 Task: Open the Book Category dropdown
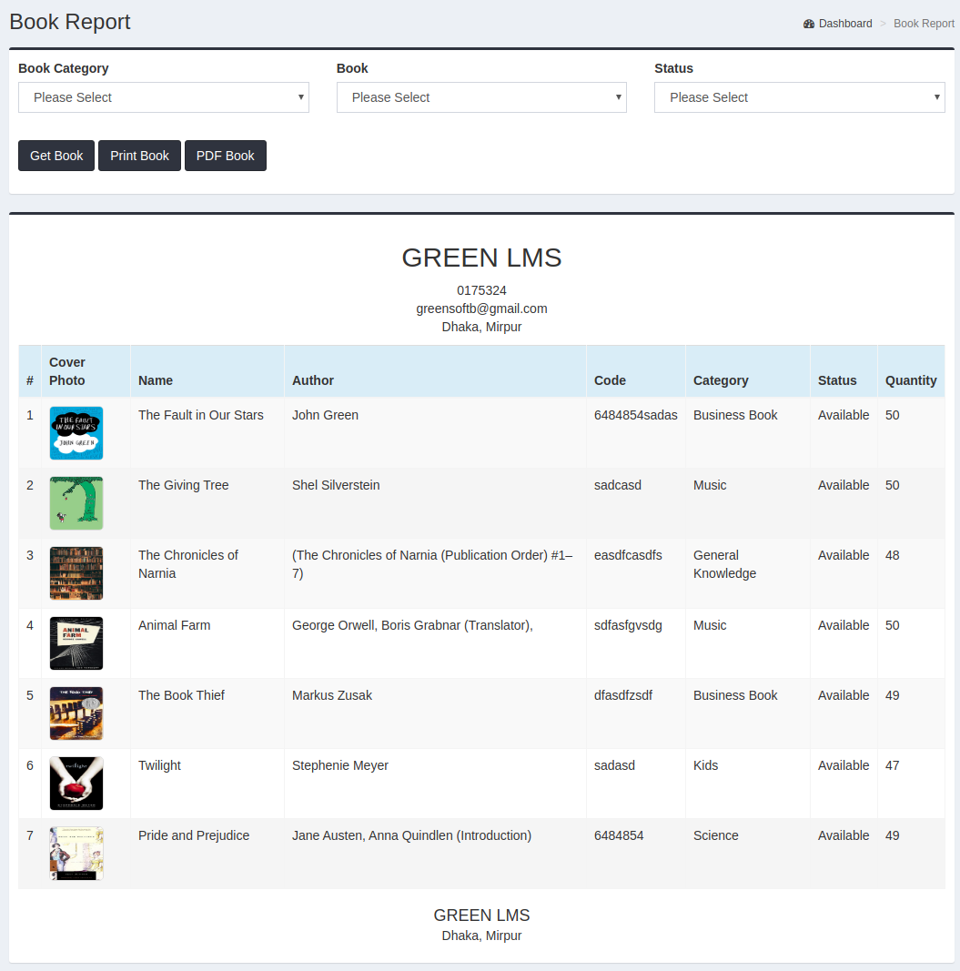click(164, 97)
